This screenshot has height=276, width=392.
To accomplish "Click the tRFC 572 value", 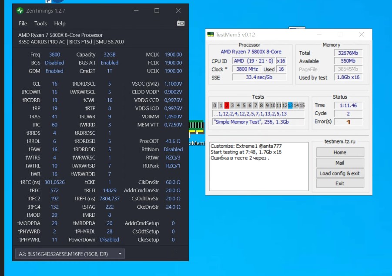I will (54, 190).
